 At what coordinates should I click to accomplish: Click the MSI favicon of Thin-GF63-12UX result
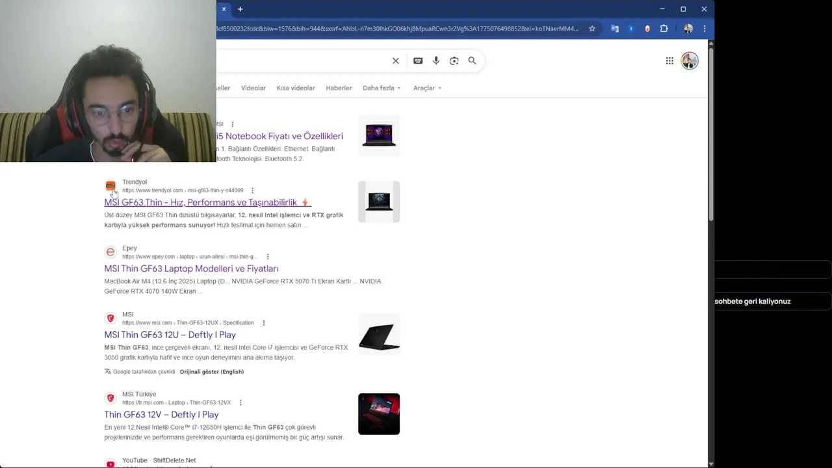[110, 318]
